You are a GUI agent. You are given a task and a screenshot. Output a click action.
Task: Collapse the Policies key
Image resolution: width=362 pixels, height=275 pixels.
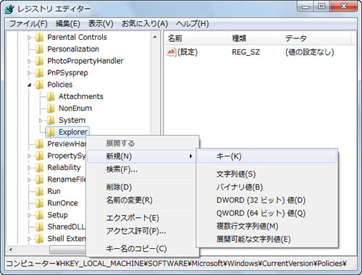coord(30,85)
